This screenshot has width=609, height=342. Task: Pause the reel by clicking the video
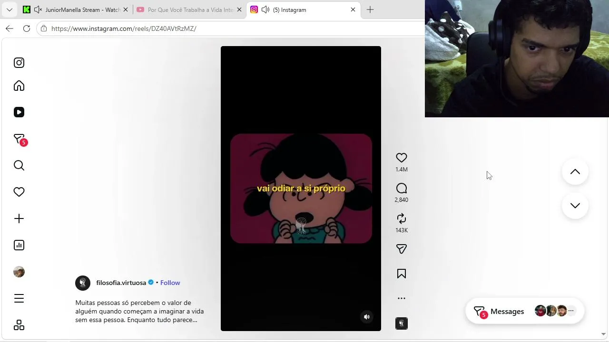pos(301,189)
